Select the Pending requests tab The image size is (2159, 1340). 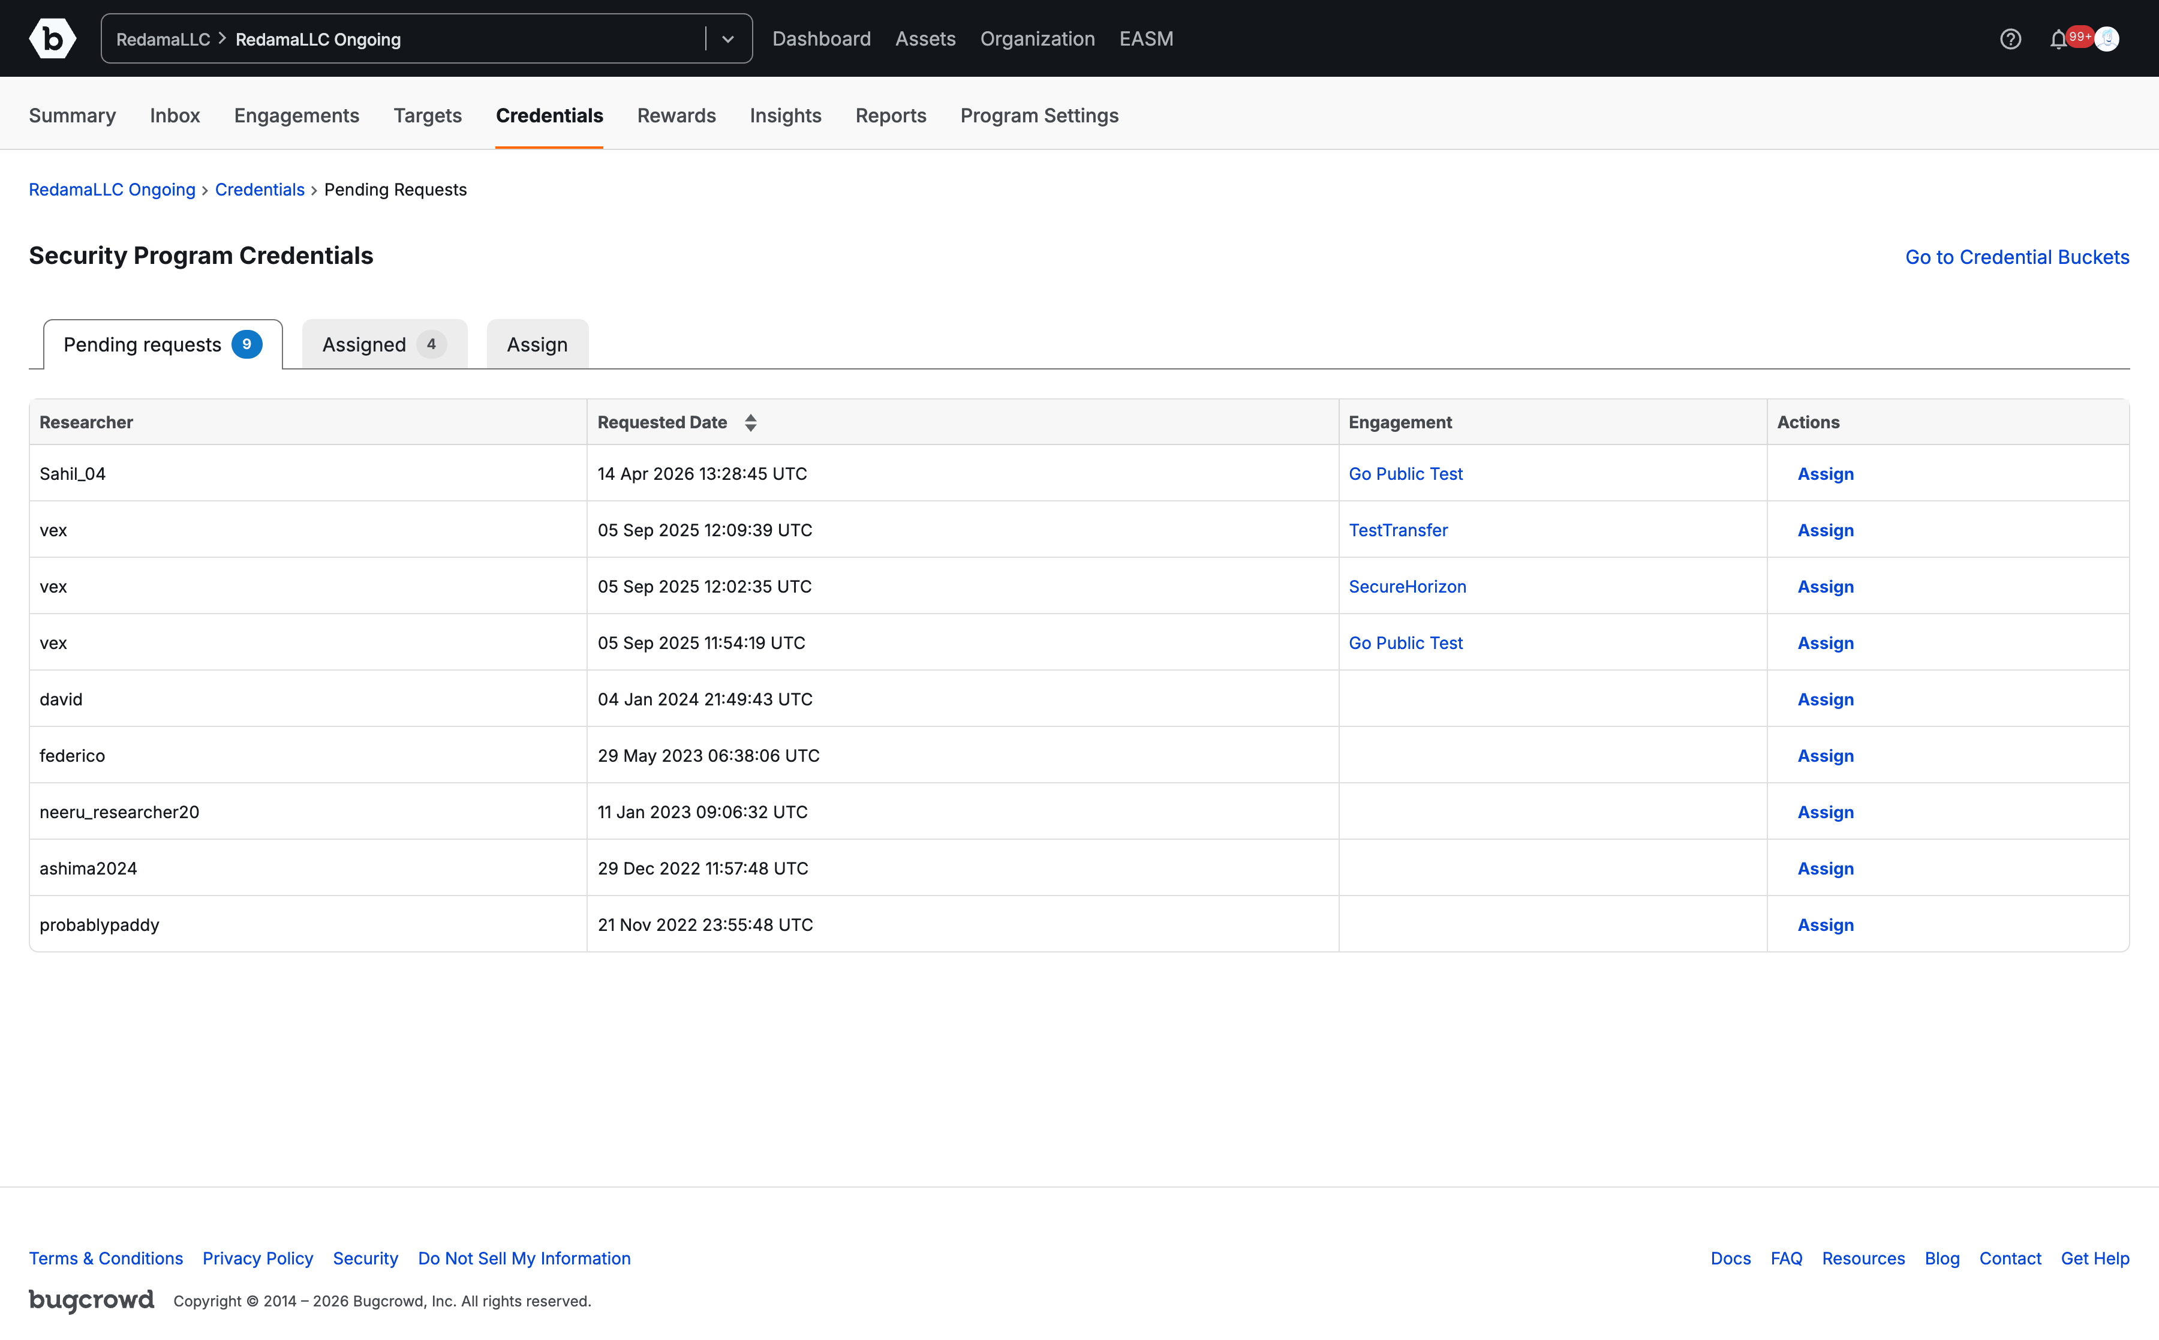click(x=163, y=345)
